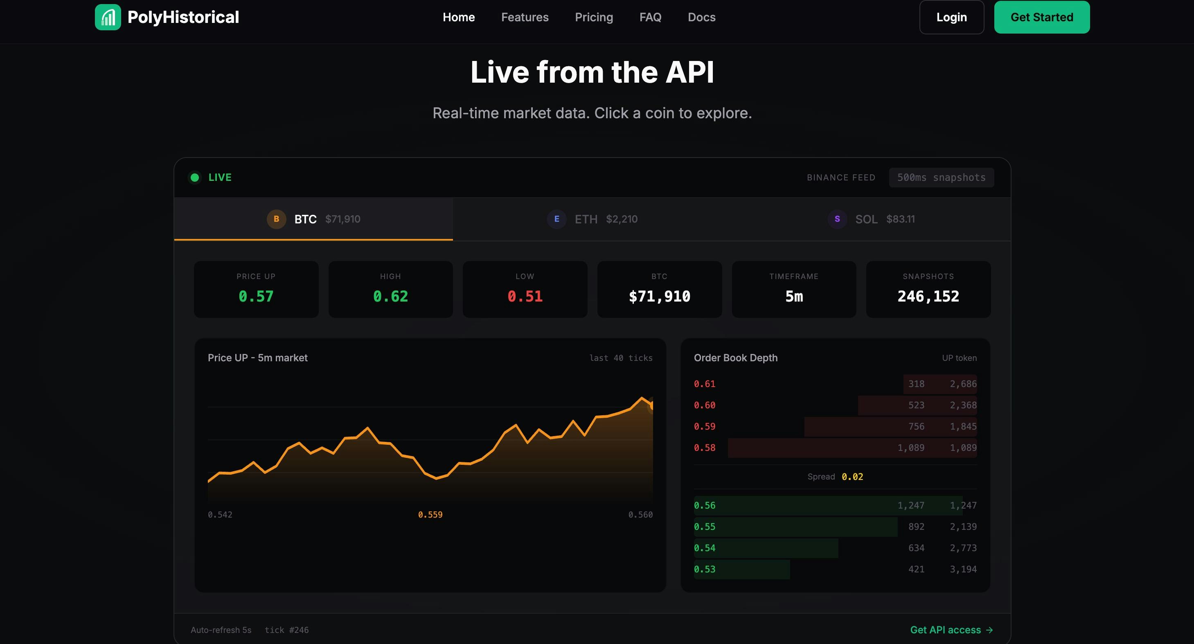1194x644 pixels.
Task: Click the orange BTC coin icon
Action: (276, 219)
